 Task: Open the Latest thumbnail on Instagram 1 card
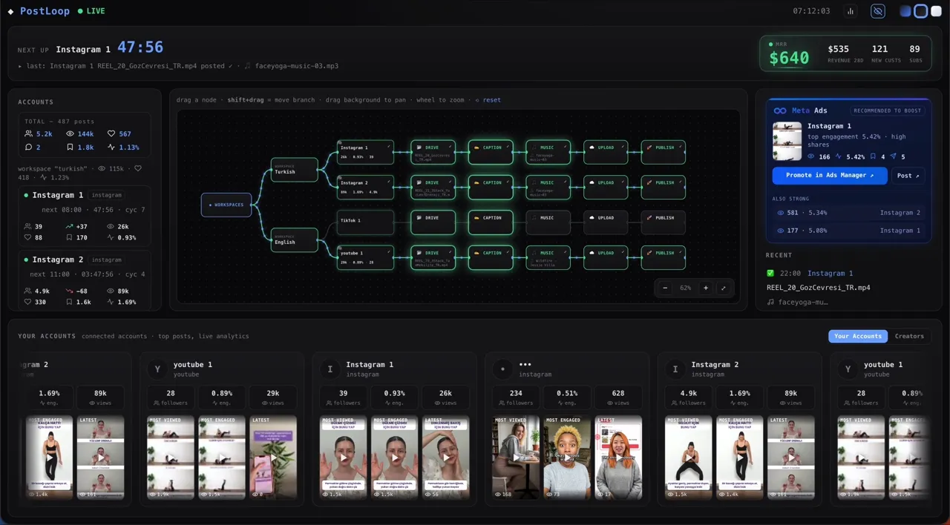[445, 458]
